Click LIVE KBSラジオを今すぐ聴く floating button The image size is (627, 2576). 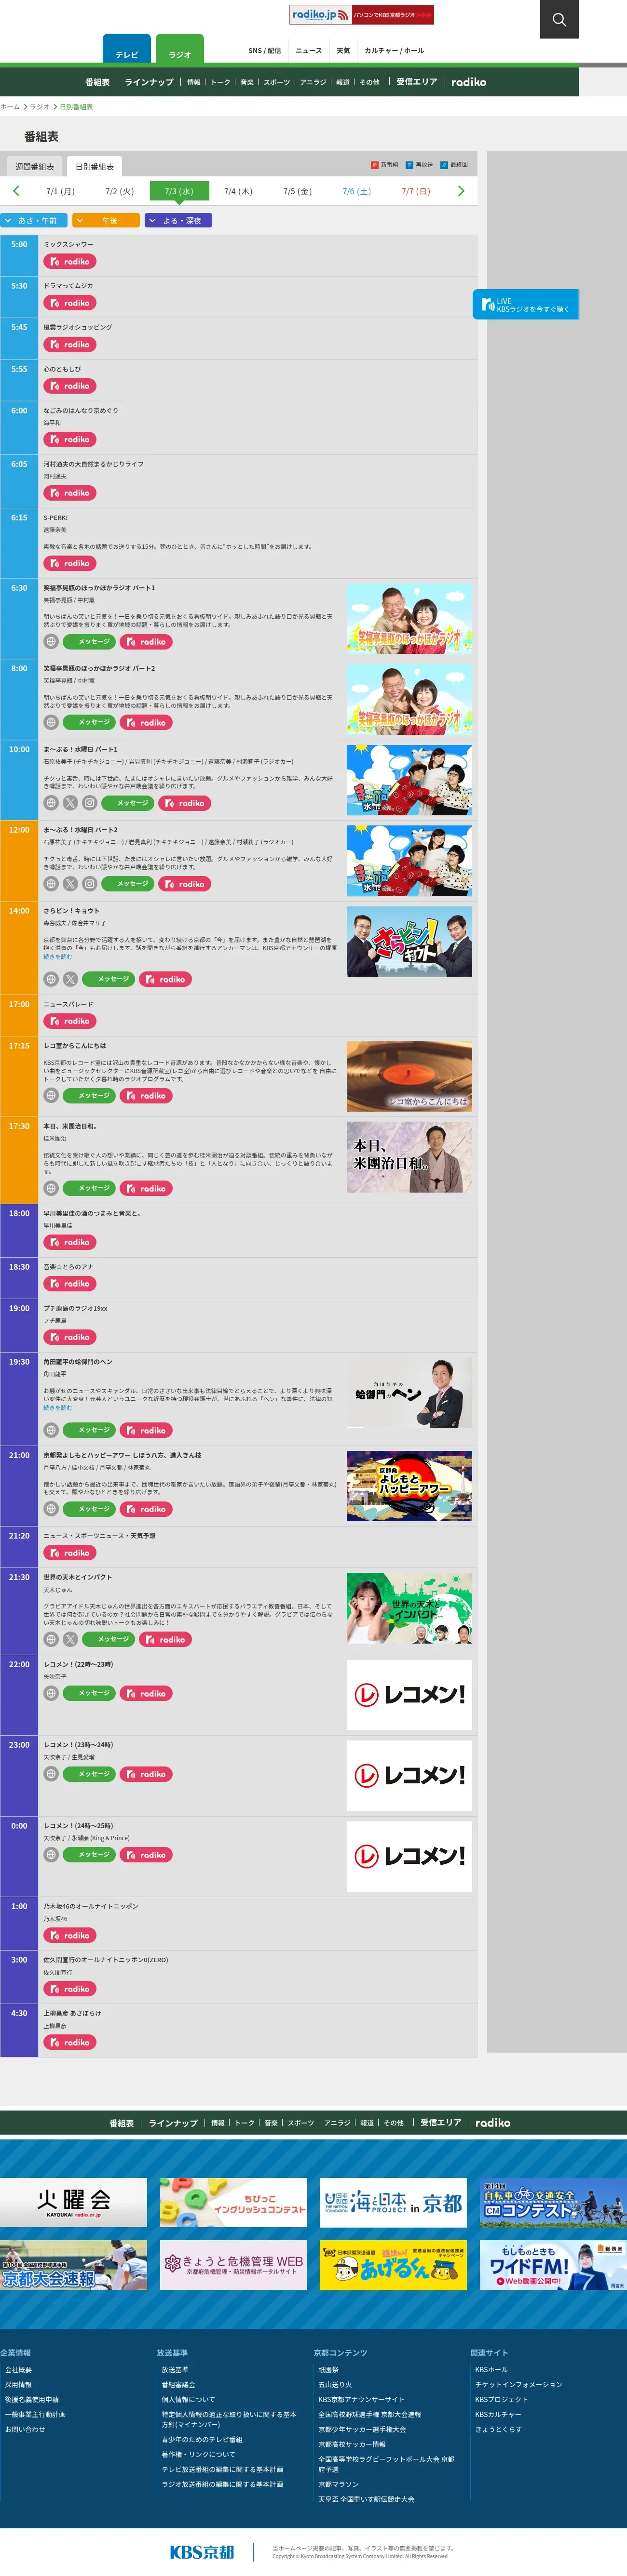(x=526, y=305)
